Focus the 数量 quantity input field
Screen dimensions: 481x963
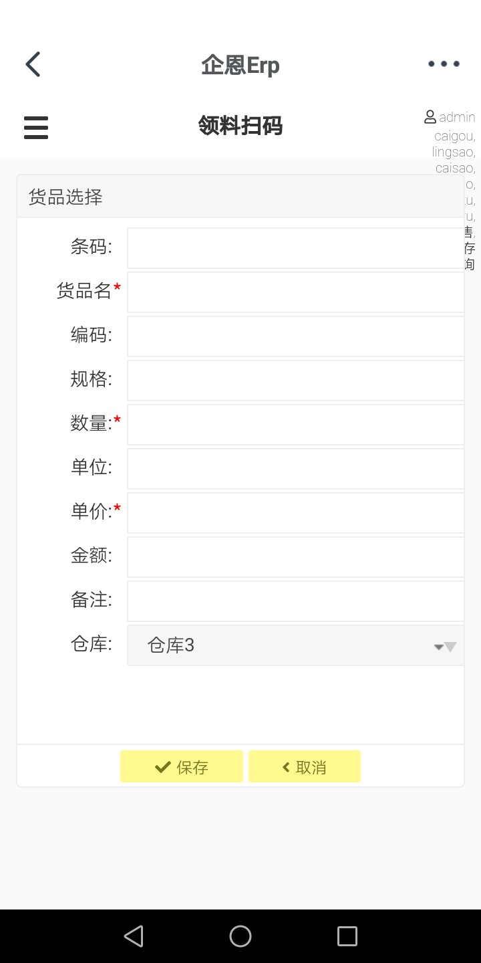tap(294, 425)
